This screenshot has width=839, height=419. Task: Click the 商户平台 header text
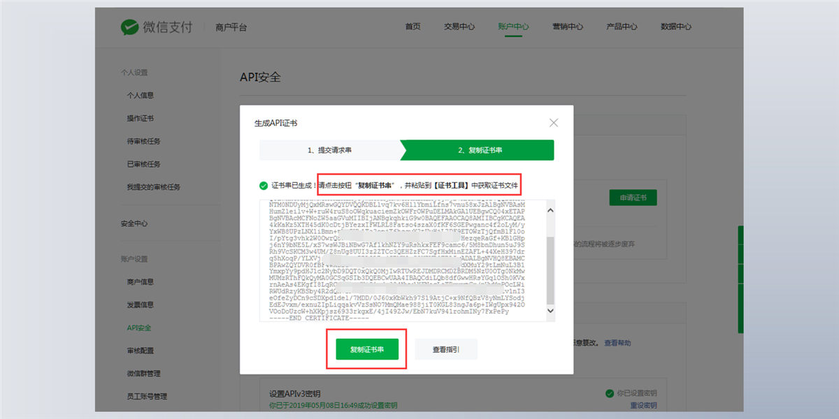231,27
